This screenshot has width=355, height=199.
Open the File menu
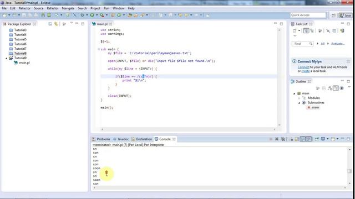4,8
